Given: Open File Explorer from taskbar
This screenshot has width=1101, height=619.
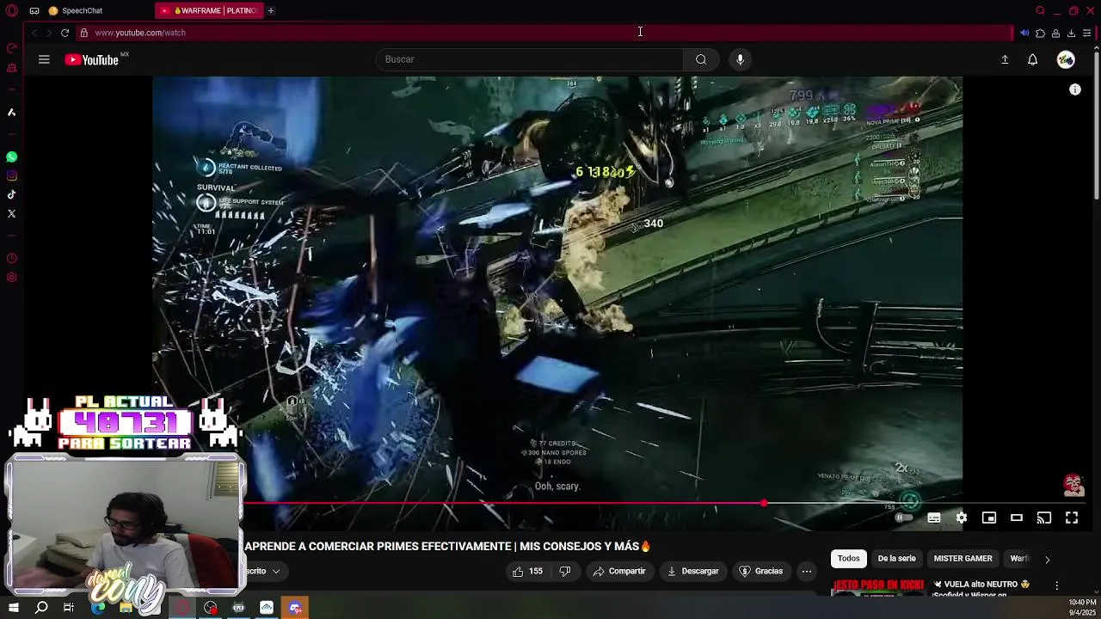Looking at the screenshot, I should click(126, 608).
